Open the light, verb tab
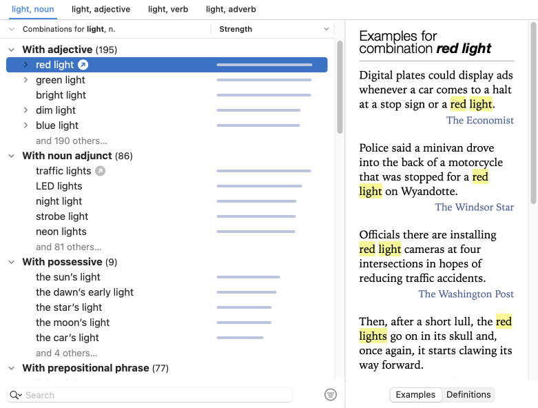Viewport: 538px width, 408px height. click(x=167, y=9)
